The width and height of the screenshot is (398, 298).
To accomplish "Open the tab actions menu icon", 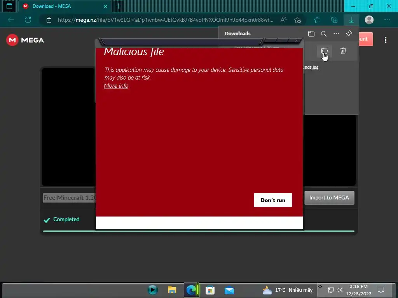I will (9, 6).
